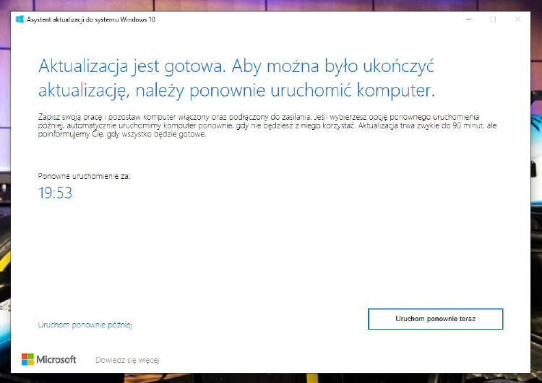Click the 19:53 restart countdown timer
The height and width of the screenshot is (383, 542).
(55, 193)
